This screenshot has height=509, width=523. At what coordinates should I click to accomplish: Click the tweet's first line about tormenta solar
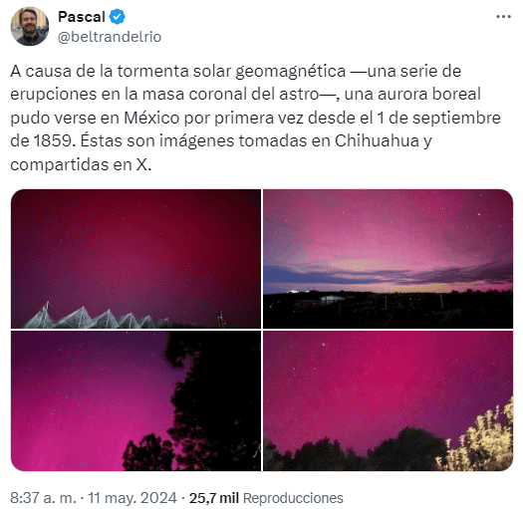tap(235, 71)
